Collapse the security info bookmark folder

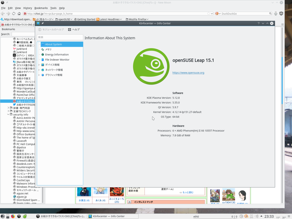[x=8, y=115]
